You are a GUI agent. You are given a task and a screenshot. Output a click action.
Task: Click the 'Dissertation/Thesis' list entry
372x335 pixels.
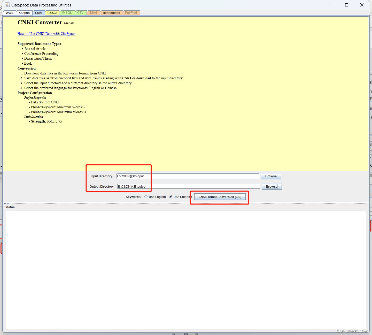click(x=38, y=58)
